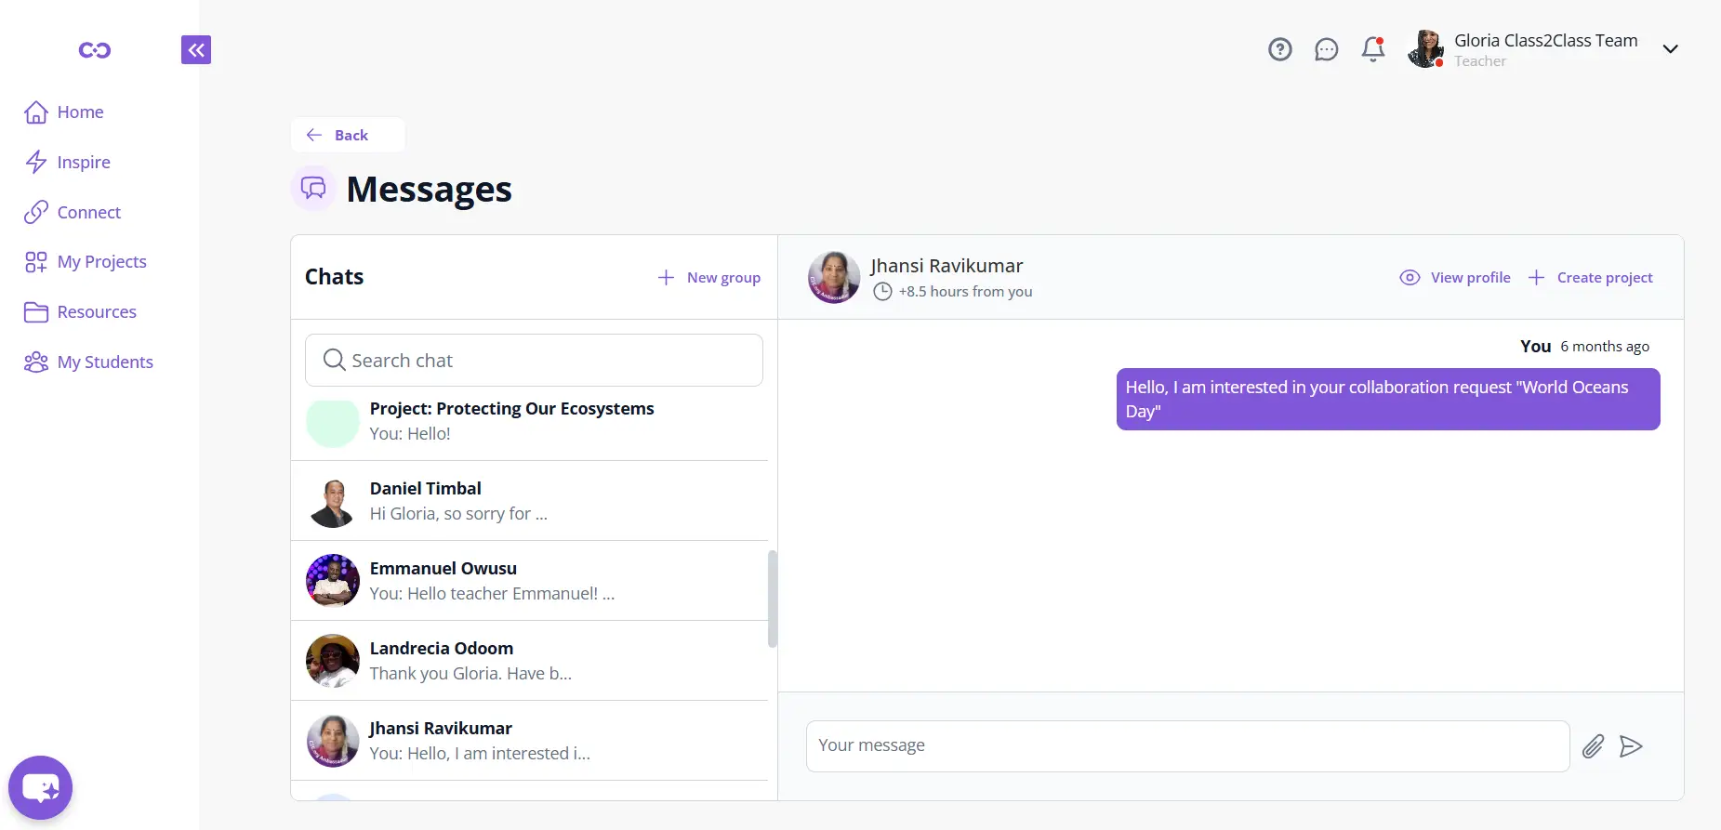The image size is (1721, 830).
Task: Click Emmanuel Owusu's avatar photo
Action: [333, 581]
